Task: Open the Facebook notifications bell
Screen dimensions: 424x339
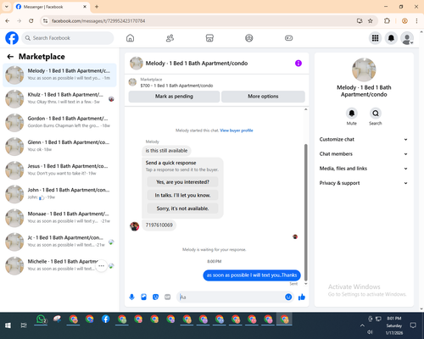Action: [x=391, y=38]
